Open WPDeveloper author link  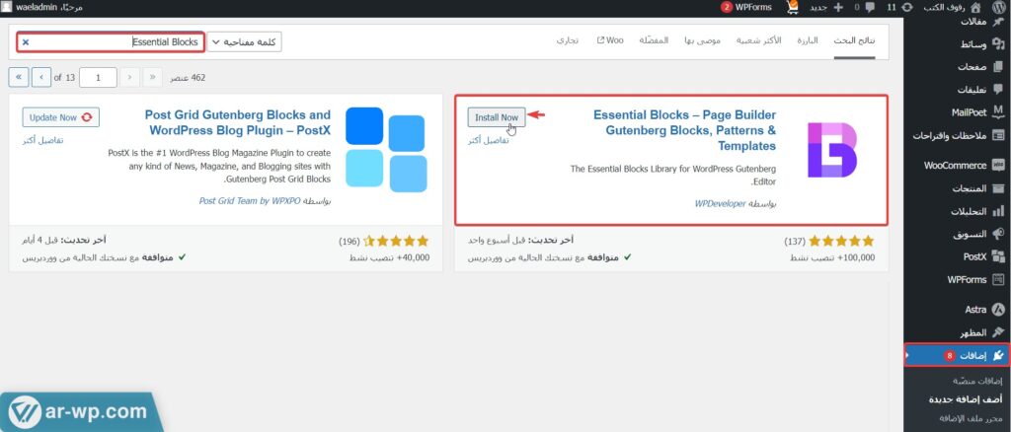tap(720, 203)
